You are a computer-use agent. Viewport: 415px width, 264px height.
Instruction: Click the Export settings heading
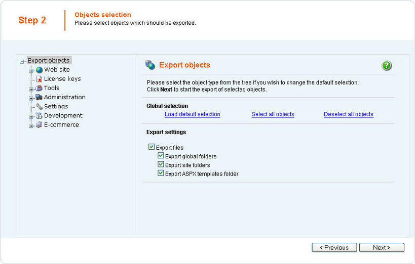[x=166, y=132]
